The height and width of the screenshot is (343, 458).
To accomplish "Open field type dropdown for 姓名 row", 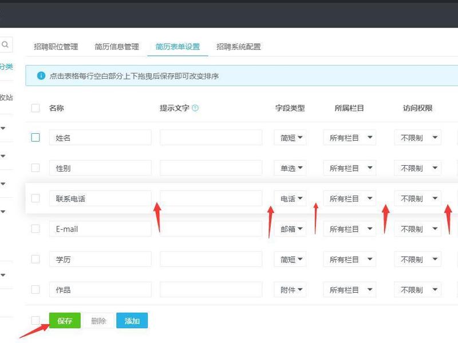I will click(290, 138).
